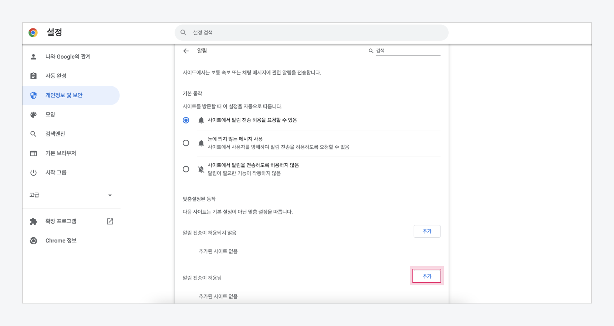
Task: Click the 검색 field in 알림 header
Action: (x=408, y=51)
